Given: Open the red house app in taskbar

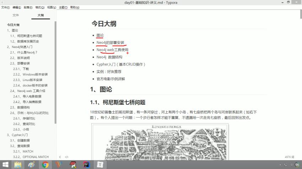Looking at the screenshot, I should click(72, 165).
